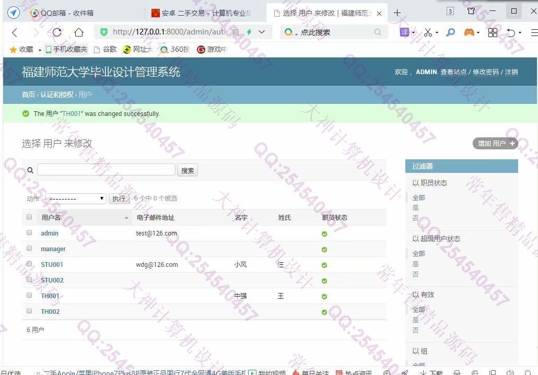
Task: Click the 搜索 button
Action: [x=188, y=170]
